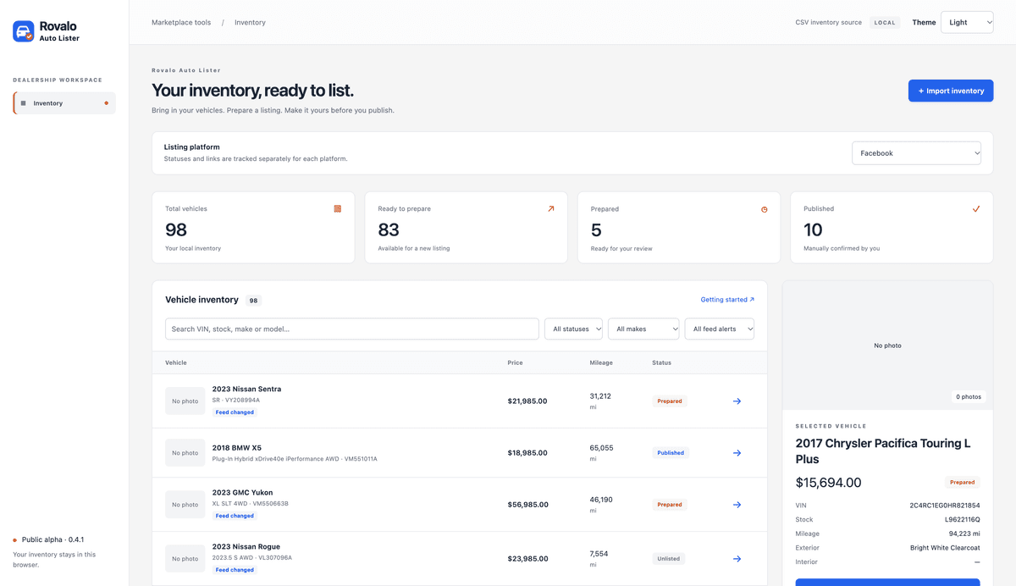
Task: Click the 2023 Nissan Sentra photo placeholder
Action: pyautogui.click(x=185, y=401)
